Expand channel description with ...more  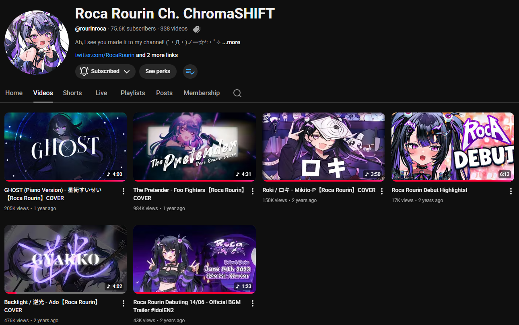231,42
